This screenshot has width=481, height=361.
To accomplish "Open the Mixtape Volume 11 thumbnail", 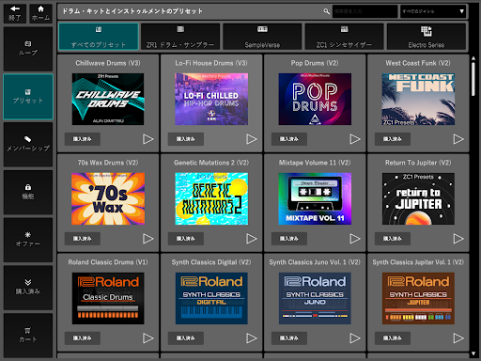I will click(315, 198).
